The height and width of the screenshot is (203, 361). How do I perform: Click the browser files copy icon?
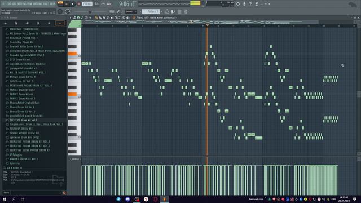click(16, 23)
